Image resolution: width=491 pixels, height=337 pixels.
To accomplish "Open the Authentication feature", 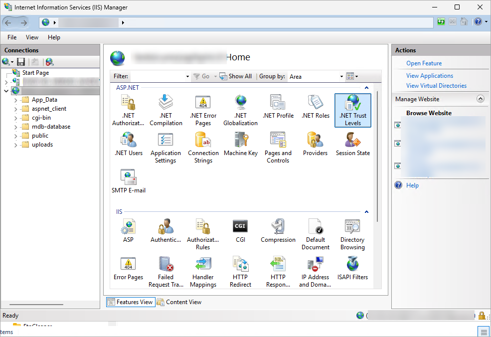I will [x=165, y=230].
